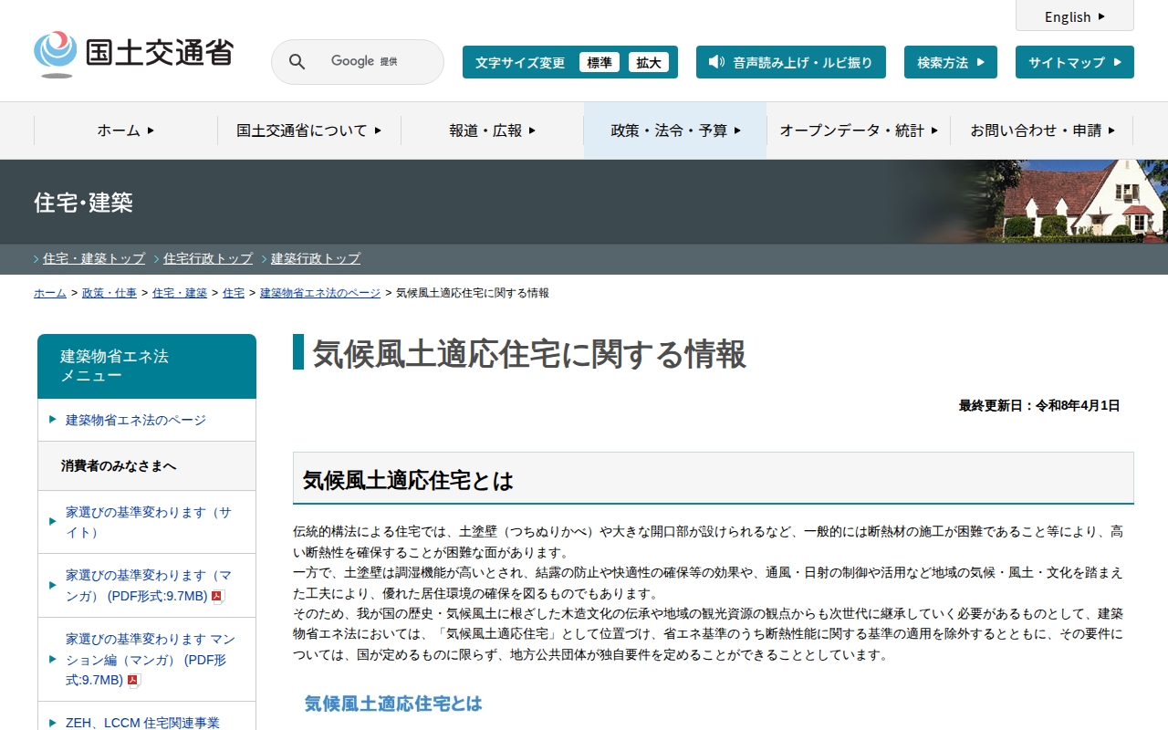The height and width of the screenshot is (730, 1168).
Task: Open the English language version
Action: [x=1074, y=16]
